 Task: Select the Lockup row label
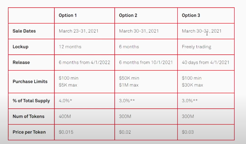click(20, 47)
